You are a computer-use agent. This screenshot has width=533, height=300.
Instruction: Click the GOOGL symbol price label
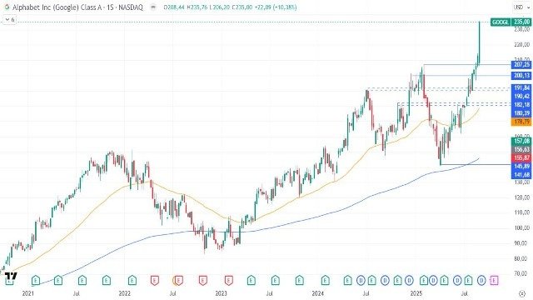[501, 22]
